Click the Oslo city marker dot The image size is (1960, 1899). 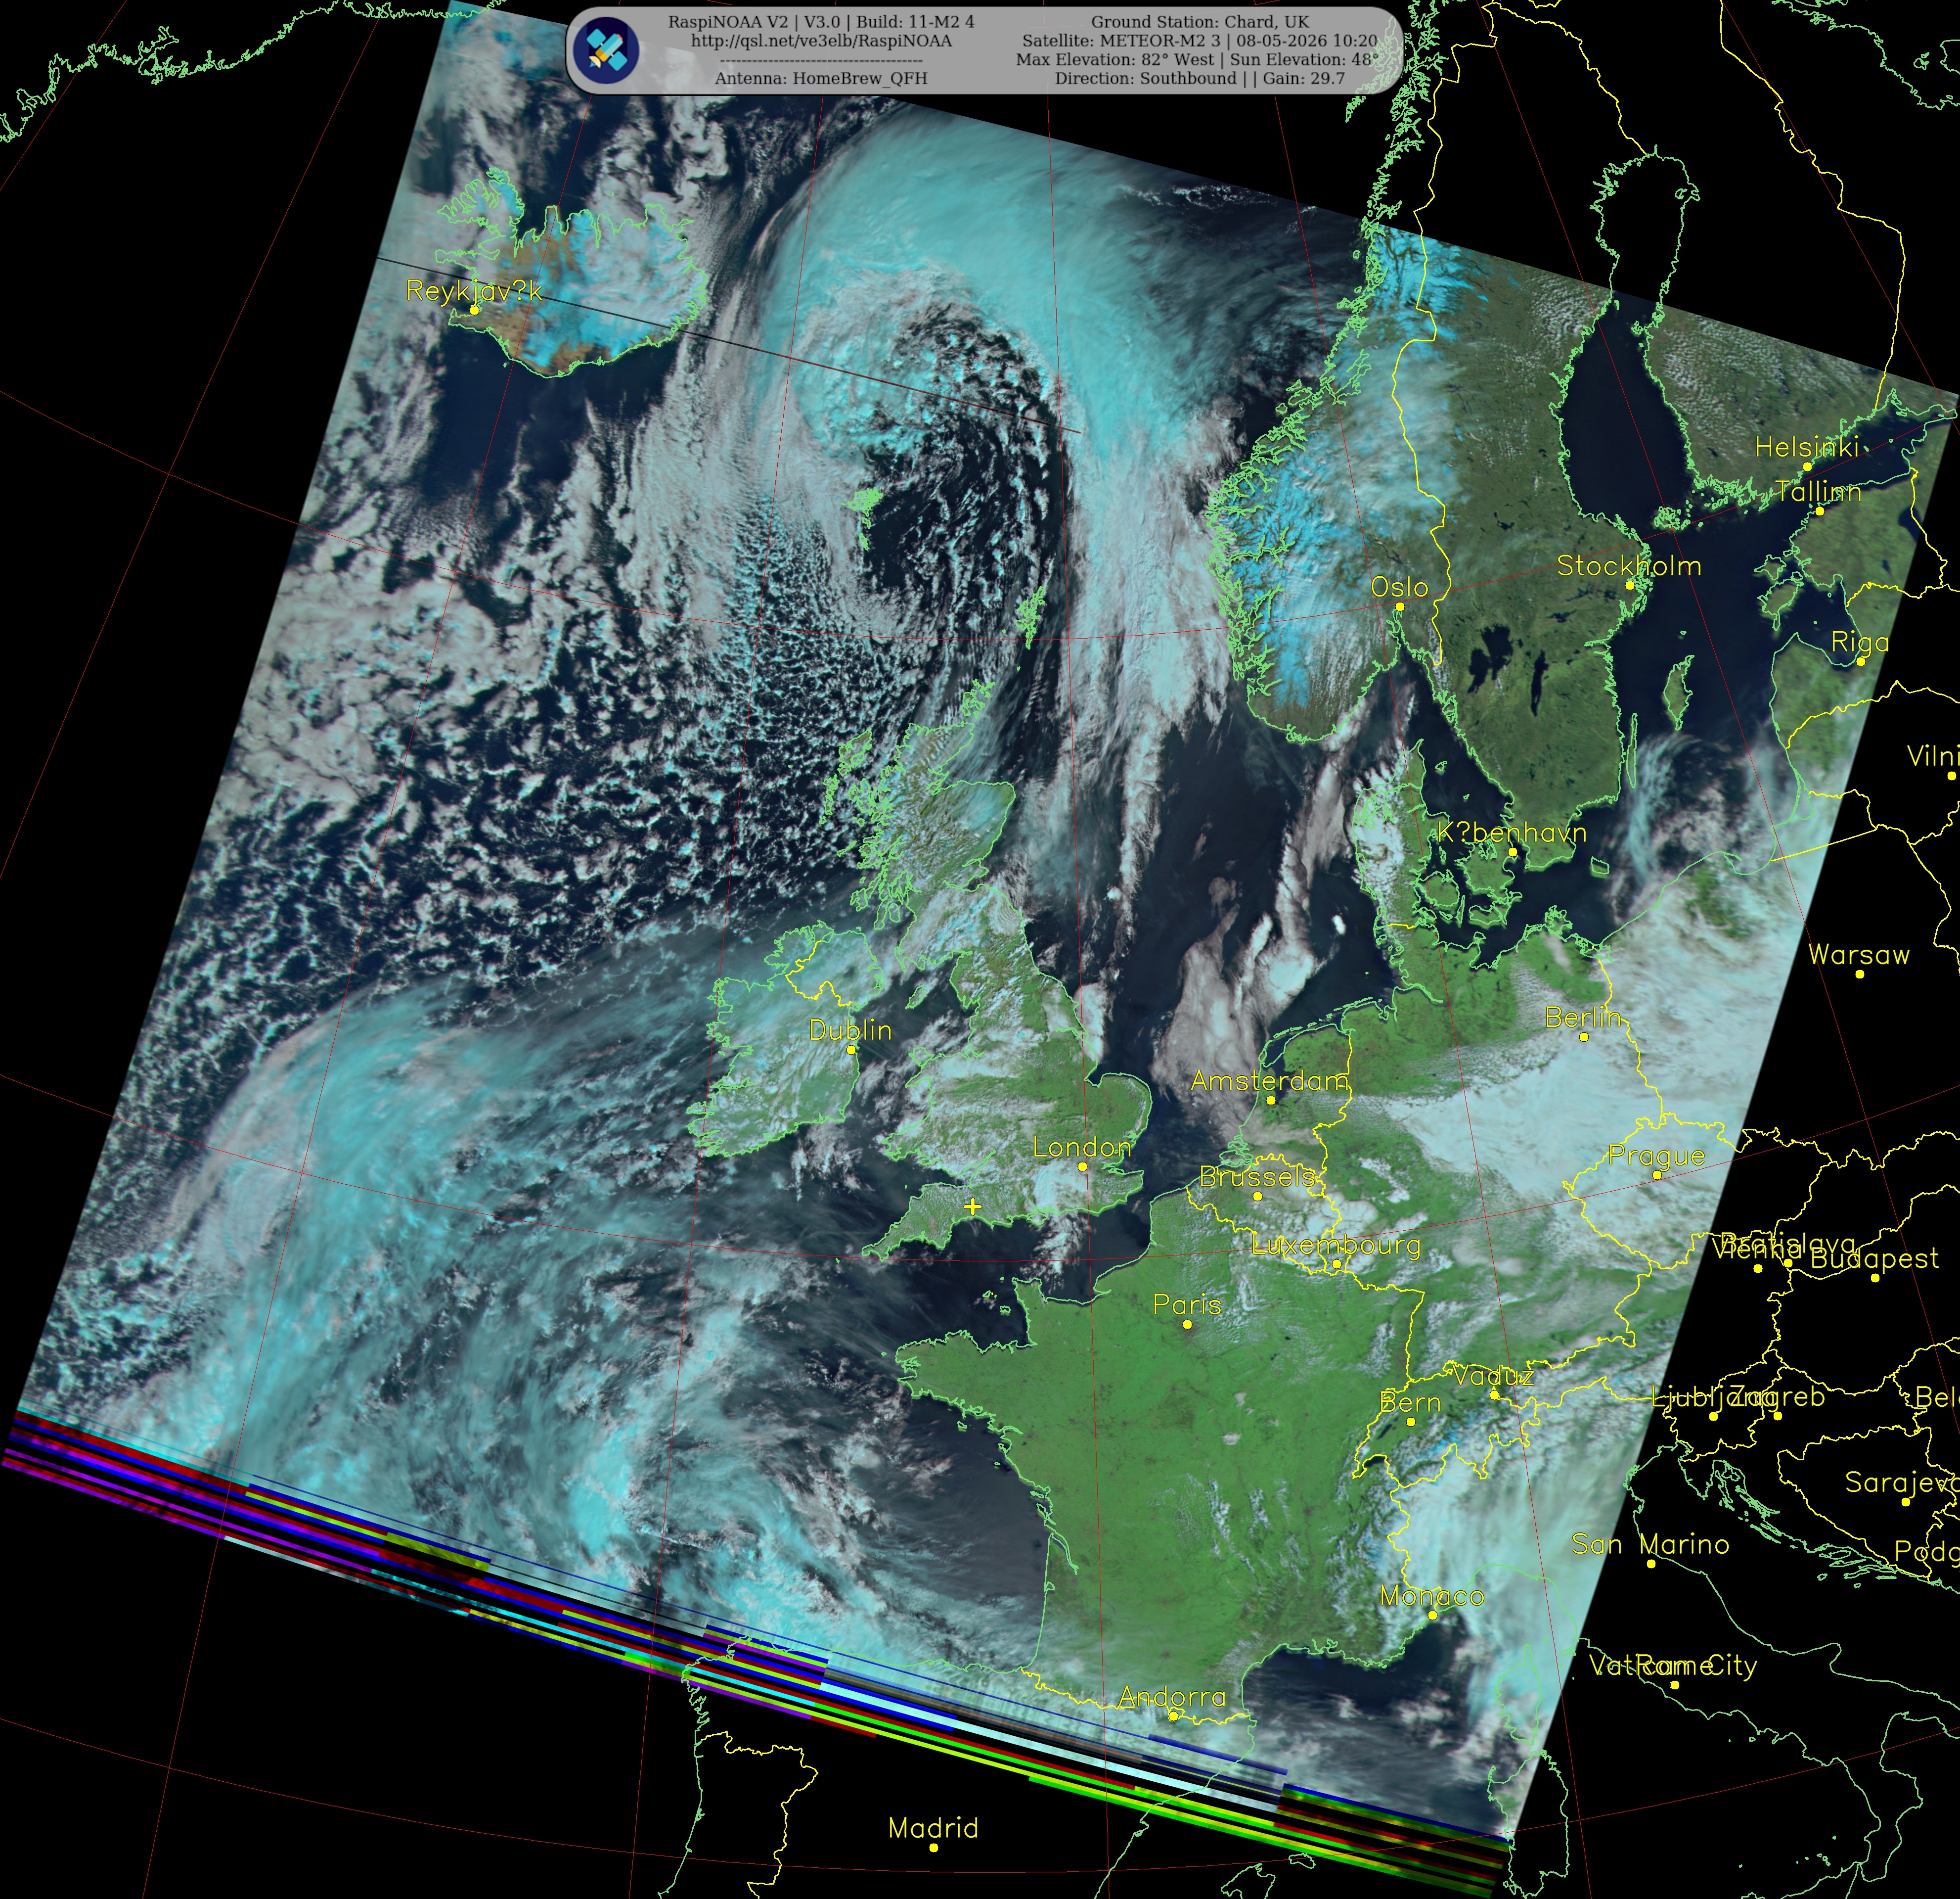1400,606
